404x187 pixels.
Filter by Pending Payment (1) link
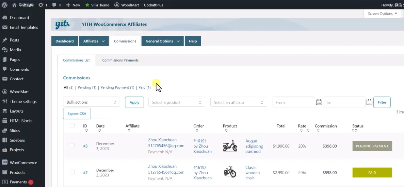click(117, 87)
